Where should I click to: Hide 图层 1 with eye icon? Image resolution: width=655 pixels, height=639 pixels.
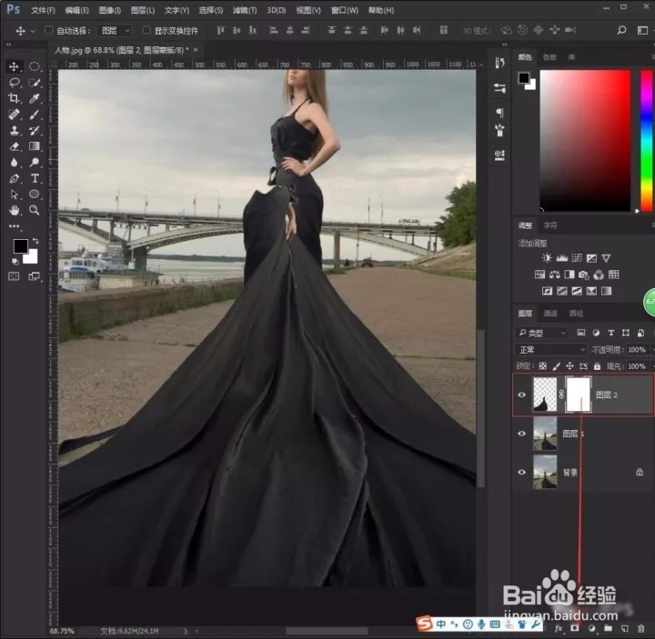point(522,434)
